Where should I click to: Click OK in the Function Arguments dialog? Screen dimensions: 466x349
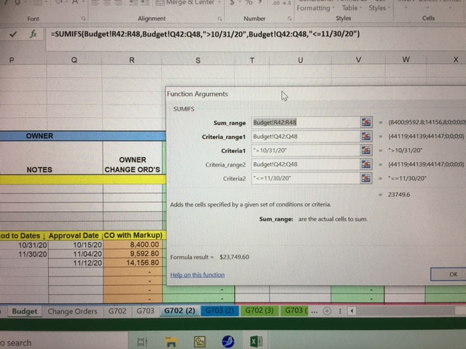[x=449, y=274]
